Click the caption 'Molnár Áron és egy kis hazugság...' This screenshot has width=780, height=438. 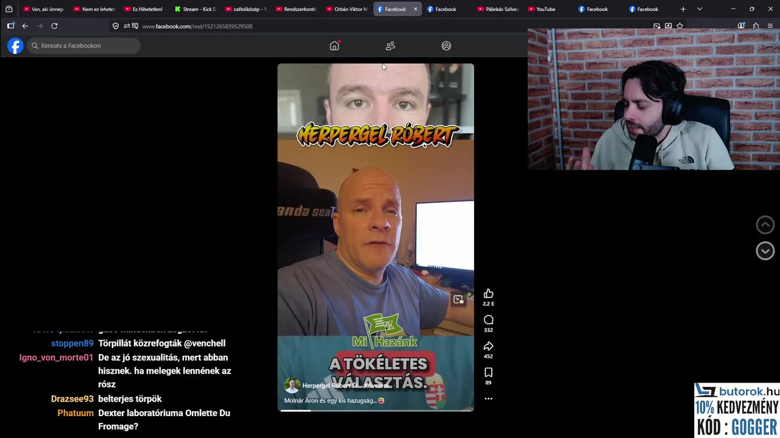[x=334, y=400]
